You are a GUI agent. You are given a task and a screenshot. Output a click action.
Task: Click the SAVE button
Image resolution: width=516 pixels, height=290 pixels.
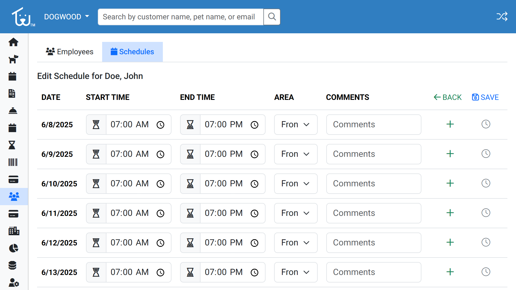tap(485, 97)
